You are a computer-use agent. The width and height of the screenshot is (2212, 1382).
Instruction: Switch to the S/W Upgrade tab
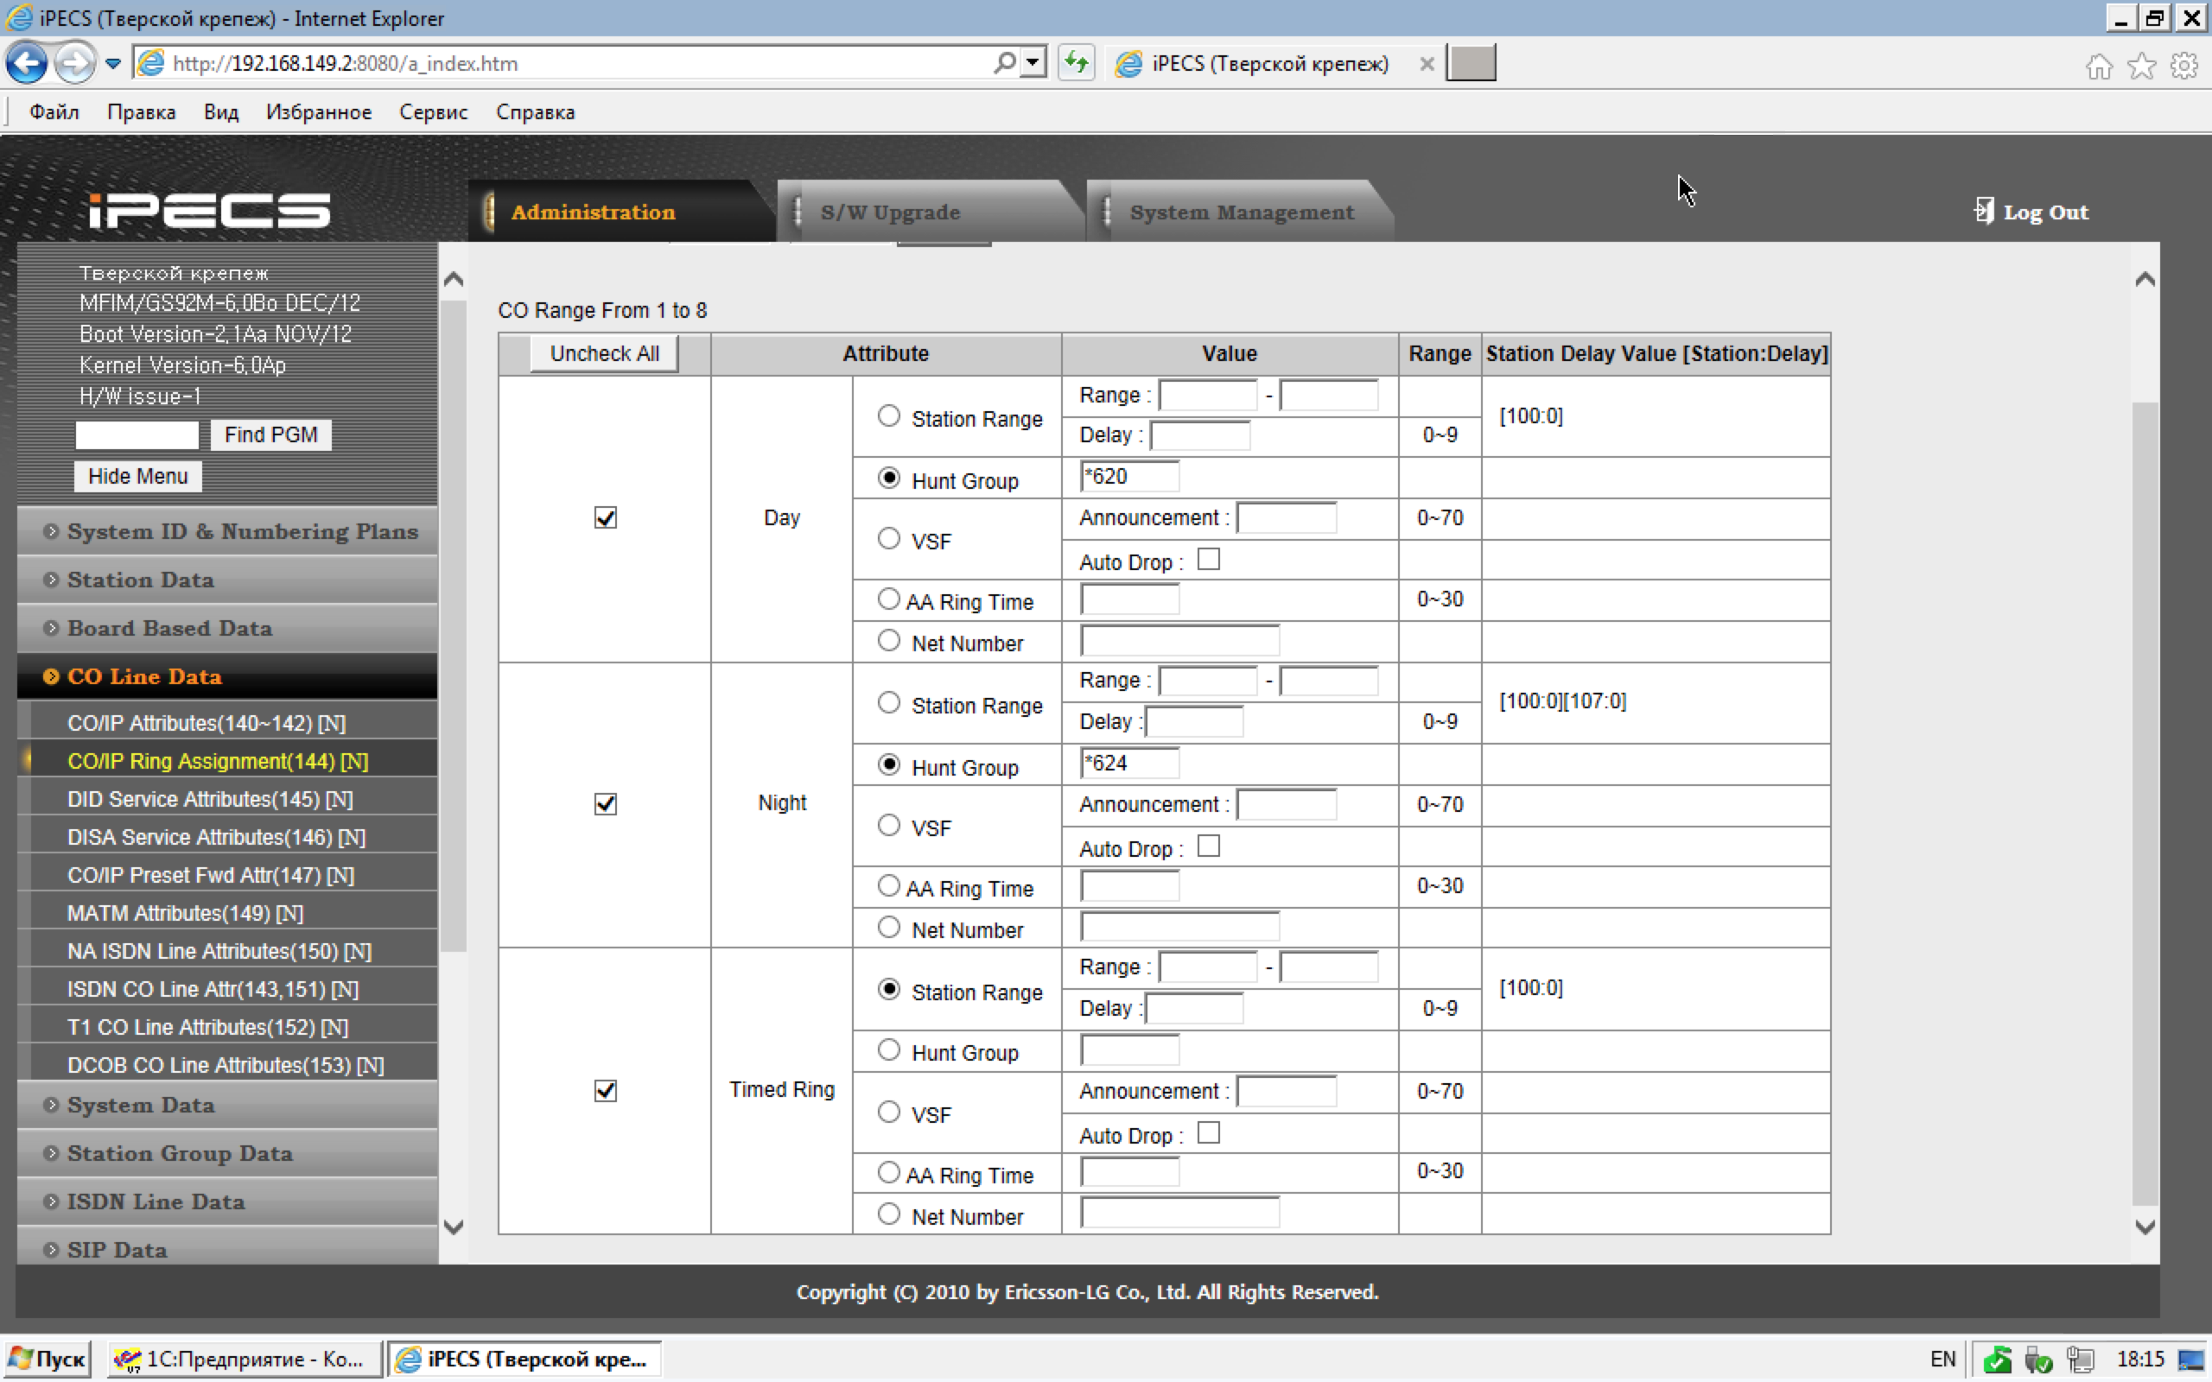tap(889, 212)
